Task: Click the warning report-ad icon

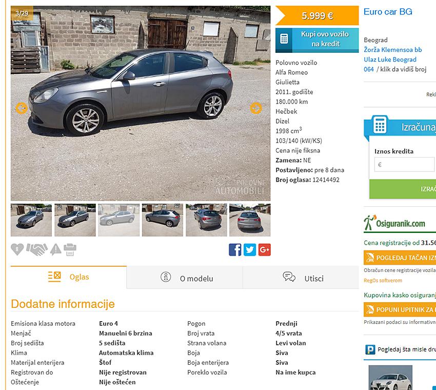Action: [55, 249]
